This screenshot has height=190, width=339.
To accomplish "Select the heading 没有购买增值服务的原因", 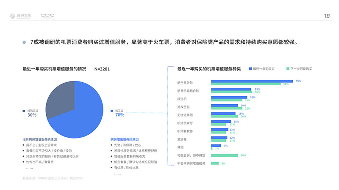I will click(x=40, y=139).
